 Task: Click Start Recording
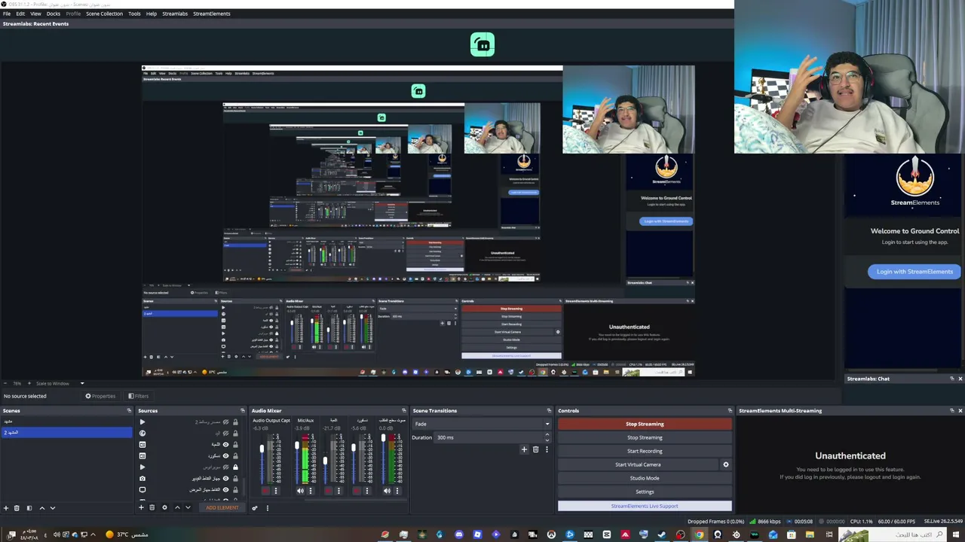645,451
